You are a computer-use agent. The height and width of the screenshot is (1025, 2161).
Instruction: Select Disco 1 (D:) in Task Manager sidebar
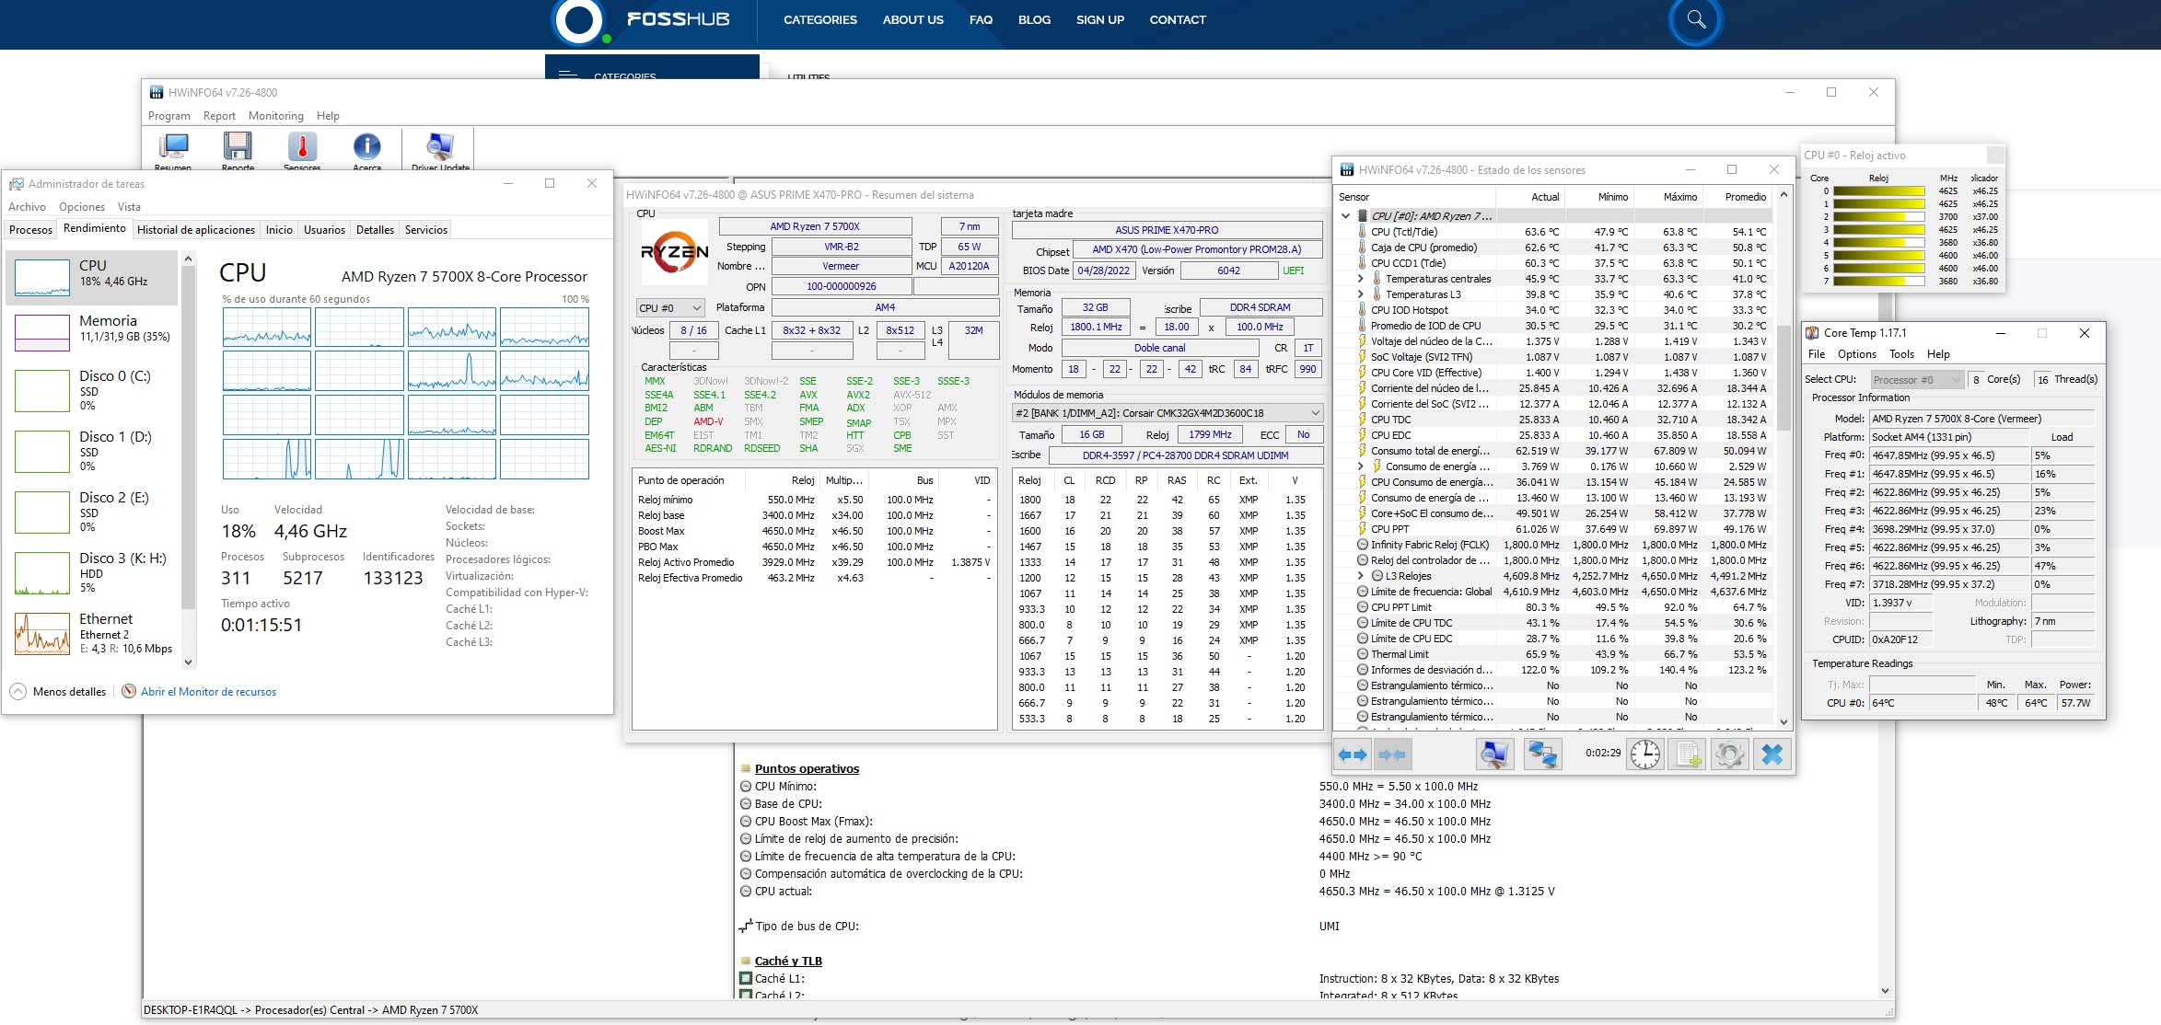pyautogui.click(x=92, y=451)
